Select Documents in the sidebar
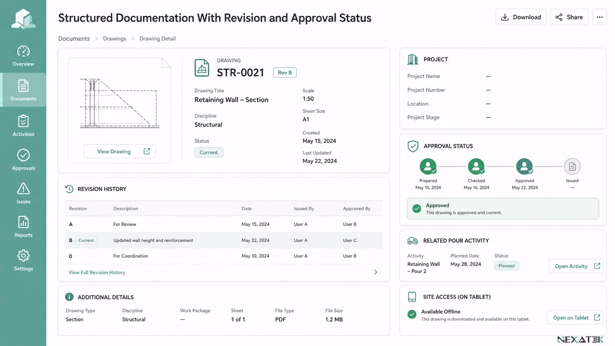 [23, 90]
